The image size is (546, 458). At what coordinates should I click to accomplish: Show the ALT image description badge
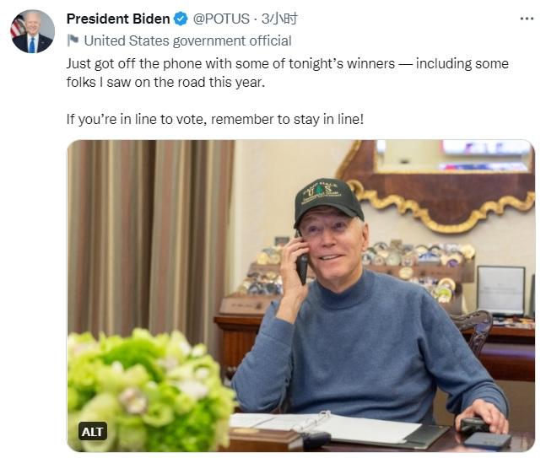pos(93,431)
